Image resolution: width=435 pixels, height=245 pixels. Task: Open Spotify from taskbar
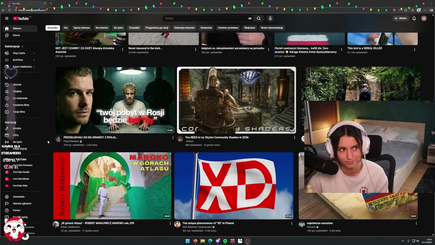click(x=225, y=241)
